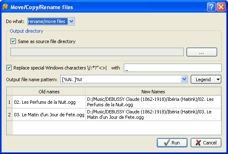
Task: Open the output file name pattern dropdown
Action: click(184, 79)
